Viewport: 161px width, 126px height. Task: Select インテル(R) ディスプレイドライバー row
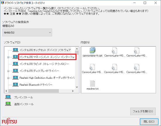39,71
